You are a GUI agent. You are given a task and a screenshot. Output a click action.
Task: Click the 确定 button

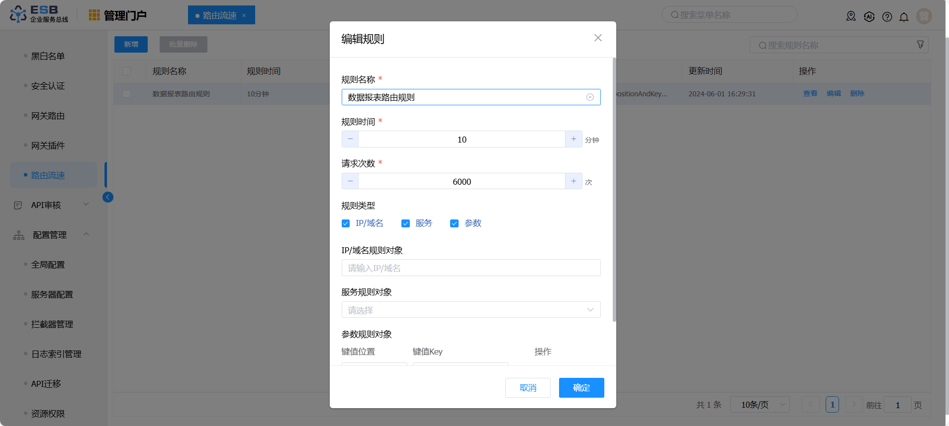click(581, 388)
